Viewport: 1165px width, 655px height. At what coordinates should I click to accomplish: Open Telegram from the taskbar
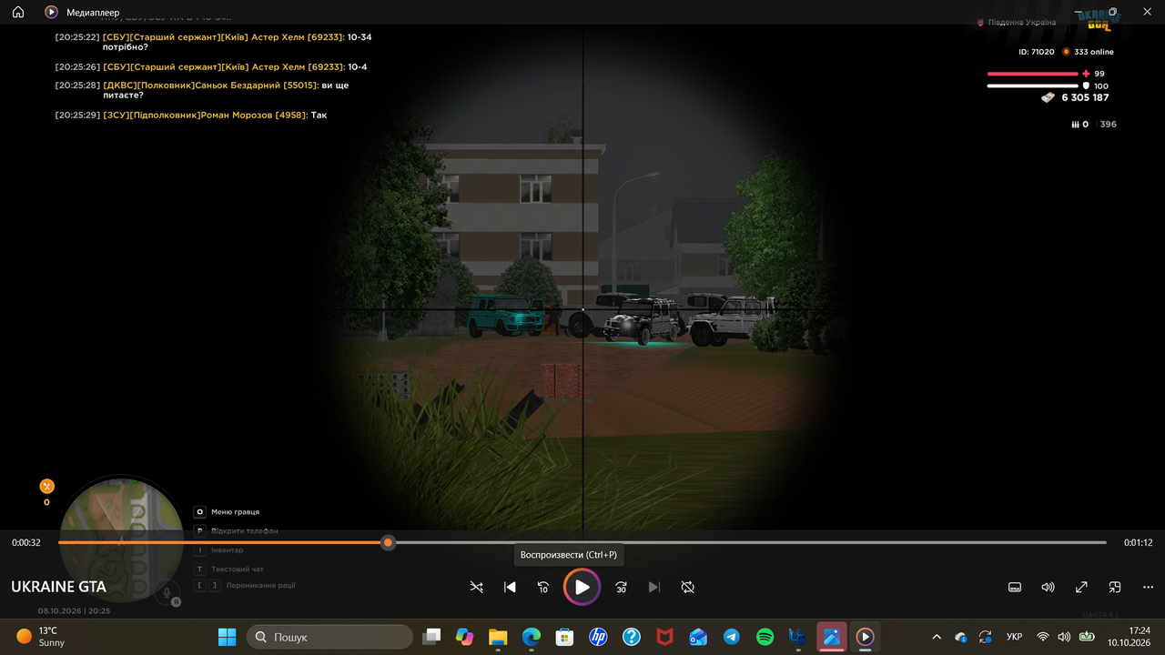(x=731, y=637)
